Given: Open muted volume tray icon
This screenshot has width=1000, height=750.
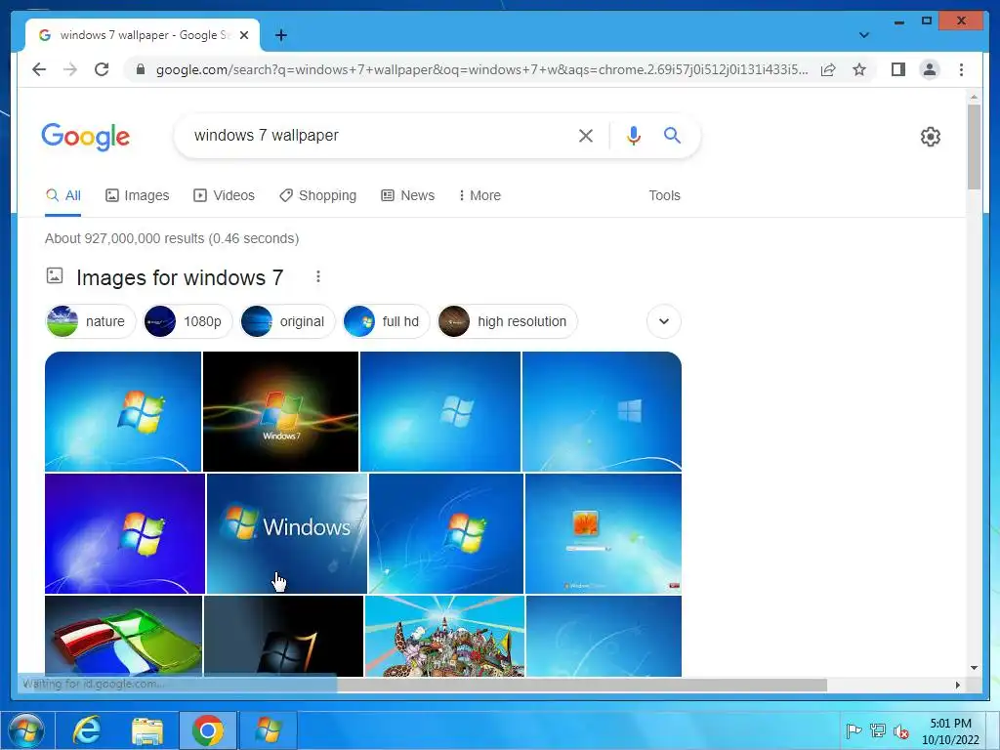Looking at the screenshot, I should (900, 730).
